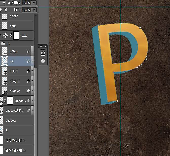Screen dimensions: 170x156
Task: Close the floating mini panel
Action: click(45, 46)
